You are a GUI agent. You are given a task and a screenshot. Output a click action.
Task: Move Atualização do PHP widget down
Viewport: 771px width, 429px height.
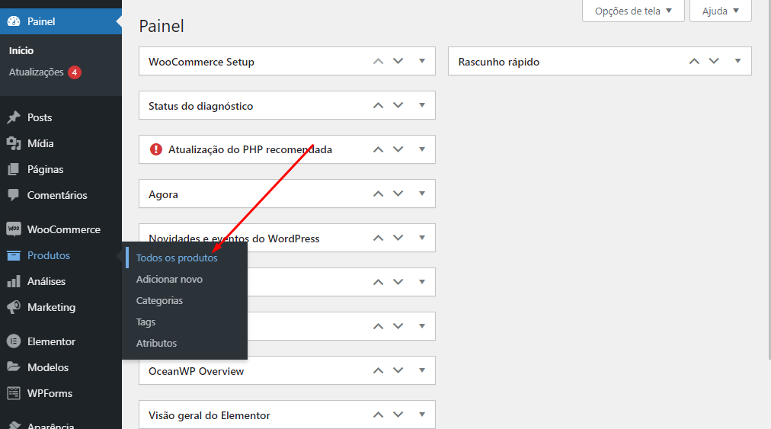398,149
